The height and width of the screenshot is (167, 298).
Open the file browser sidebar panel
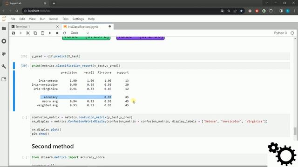click(4, 28)
